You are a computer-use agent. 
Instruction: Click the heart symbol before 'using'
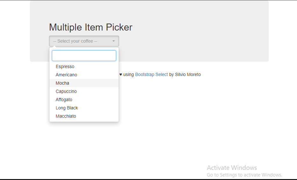point(121,74)
